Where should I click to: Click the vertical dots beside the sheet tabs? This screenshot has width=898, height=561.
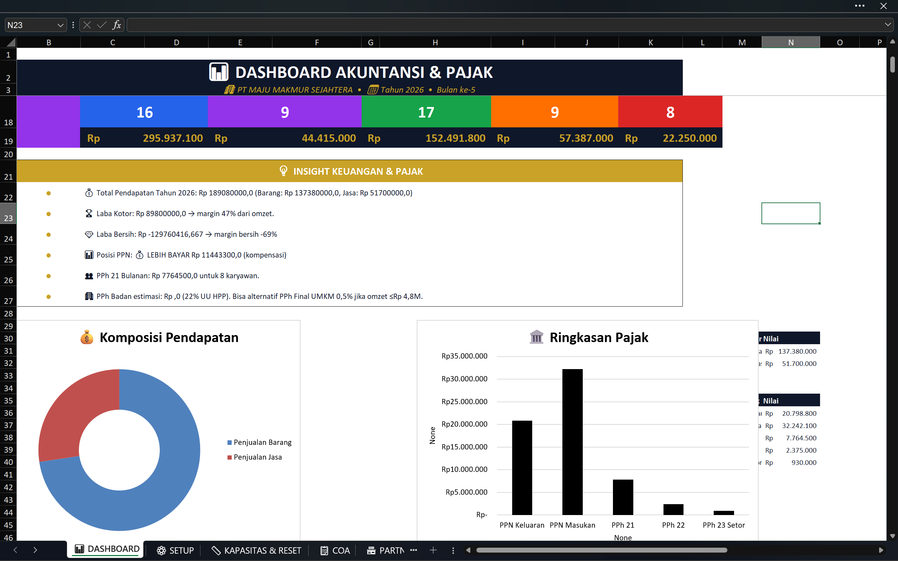tap(453, 550)
